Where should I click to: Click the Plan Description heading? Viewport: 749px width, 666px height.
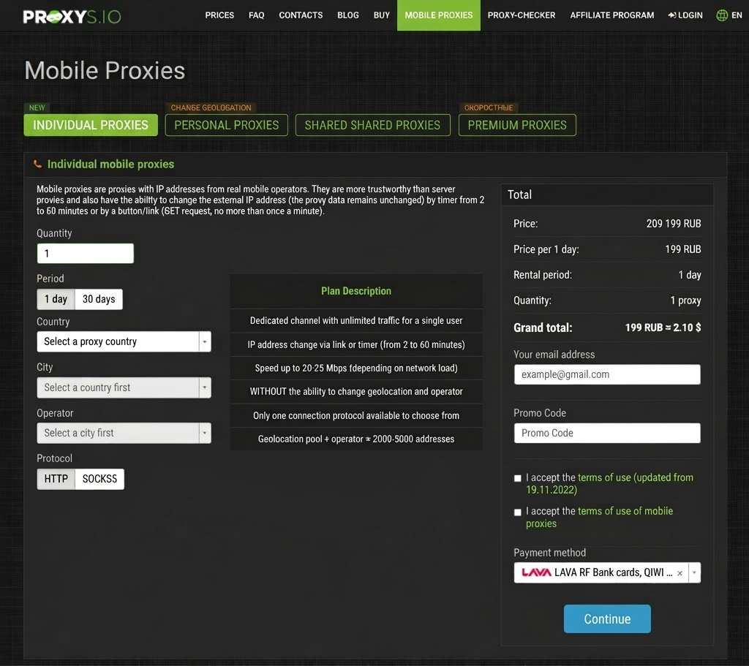pyautogui.click(x=356, y=291)
